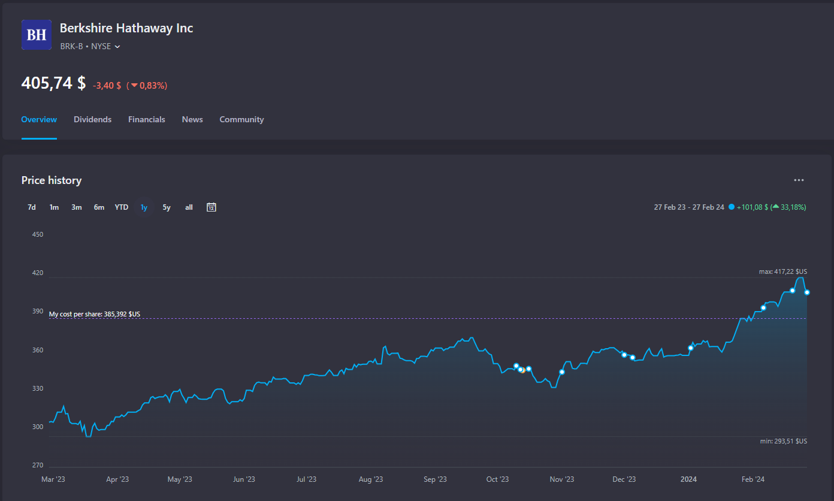
Task: Select the YTD time range
Action: (x=122, y=207)
